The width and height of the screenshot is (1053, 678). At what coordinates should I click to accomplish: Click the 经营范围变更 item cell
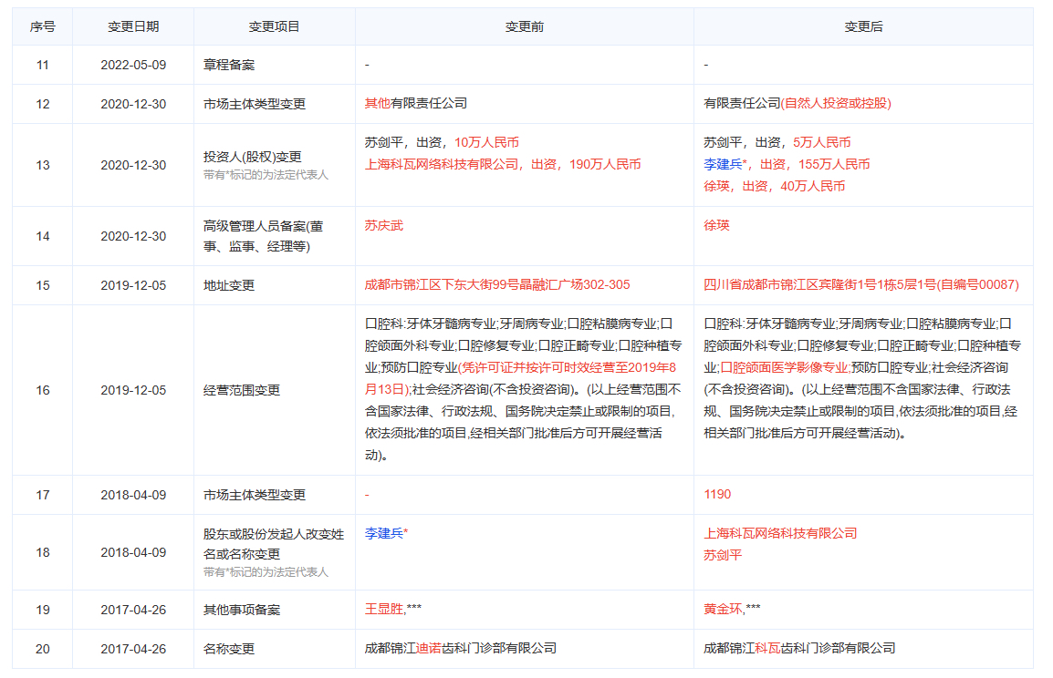point(241,390)
